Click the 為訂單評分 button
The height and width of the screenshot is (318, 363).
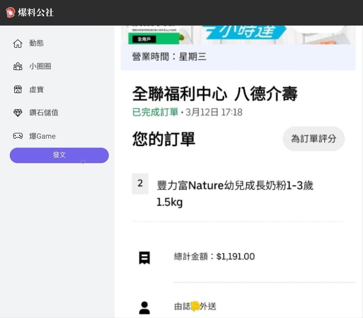tap(314, 139)
